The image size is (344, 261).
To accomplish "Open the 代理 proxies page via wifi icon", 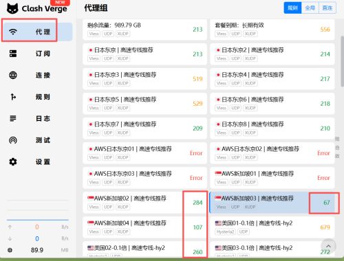I will pyautogui.click(x=13, y=32).
